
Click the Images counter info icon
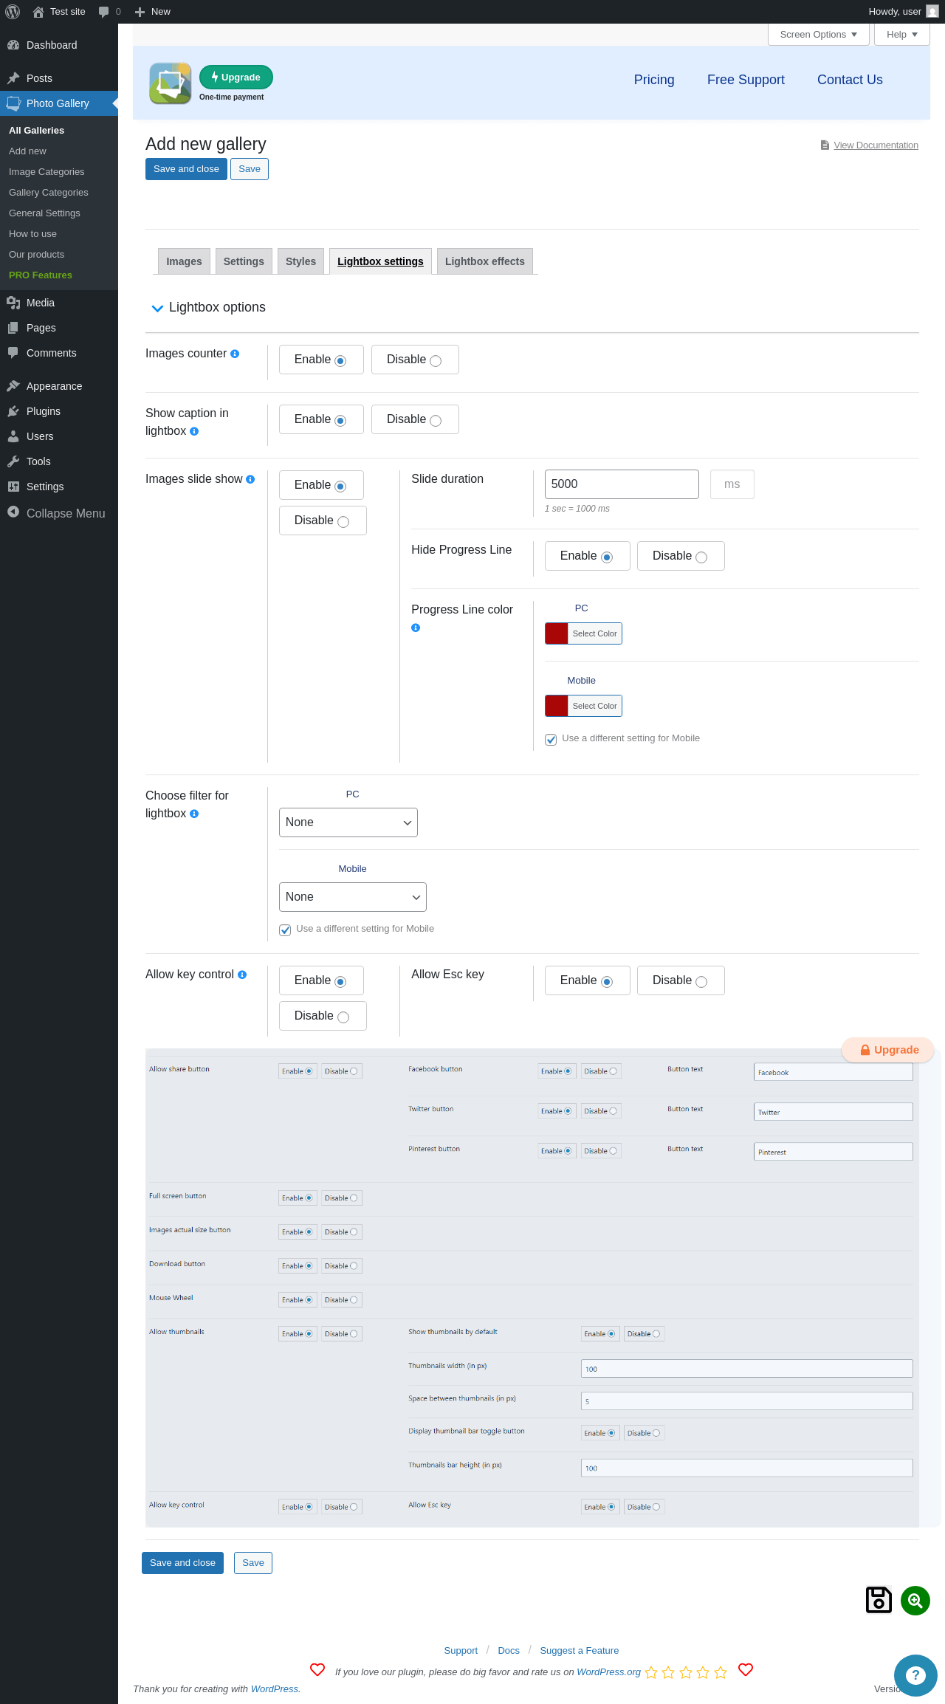tap(235, 354)
